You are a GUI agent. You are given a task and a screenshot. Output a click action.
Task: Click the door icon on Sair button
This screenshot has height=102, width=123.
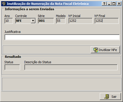tap(107, 97)
